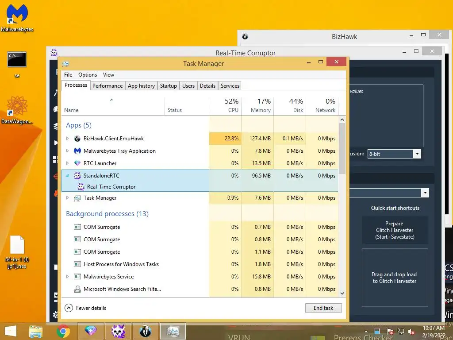Click the BizHawk window title bar icon
The height and width of the screenshot is (340, 453).
(x=245, y=36)
